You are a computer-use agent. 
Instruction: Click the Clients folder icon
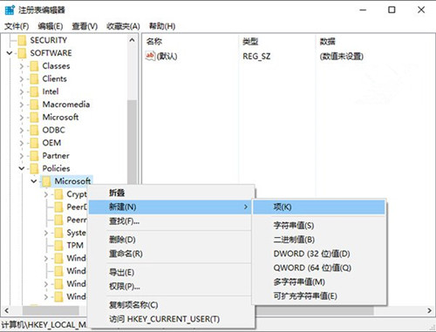coord(34,78)
